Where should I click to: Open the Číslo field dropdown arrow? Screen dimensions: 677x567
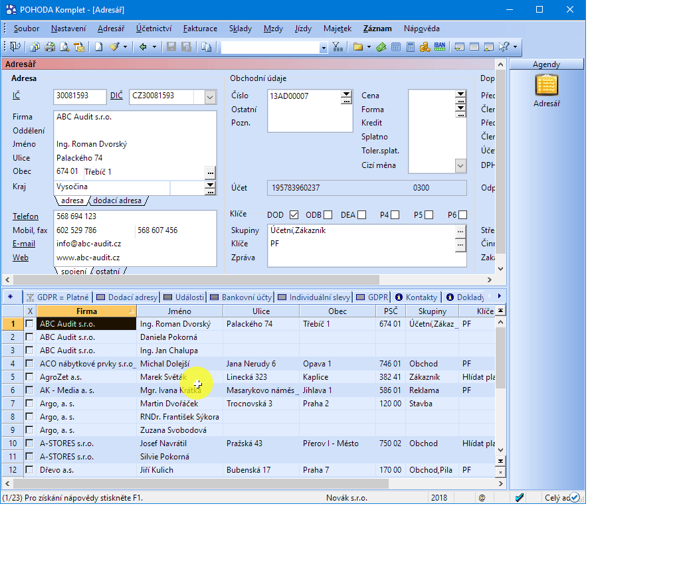(x=346, y=94)
